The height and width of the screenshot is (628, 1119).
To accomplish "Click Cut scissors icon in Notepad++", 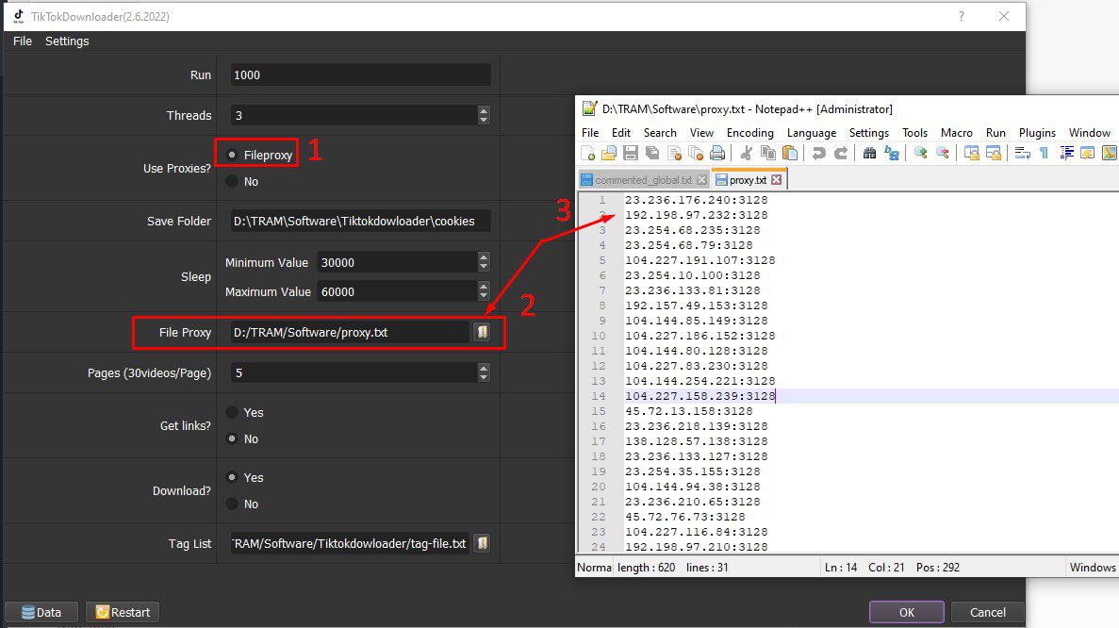I will (747, 154).
